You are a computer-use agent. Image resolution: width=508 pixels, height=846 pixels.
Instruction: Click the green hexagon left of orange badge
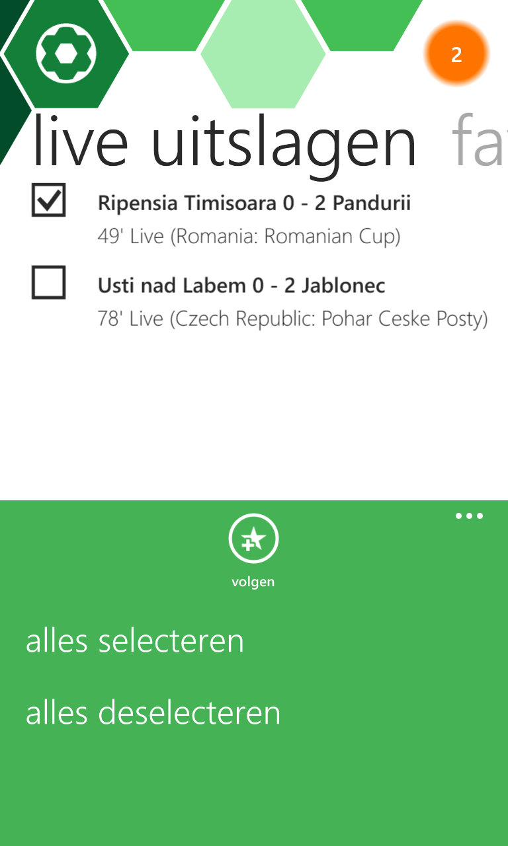tap(360, 23)
